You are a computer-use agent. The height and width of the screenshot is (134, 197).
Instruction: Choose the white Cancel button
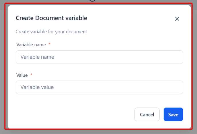click(x=147, y=114)
